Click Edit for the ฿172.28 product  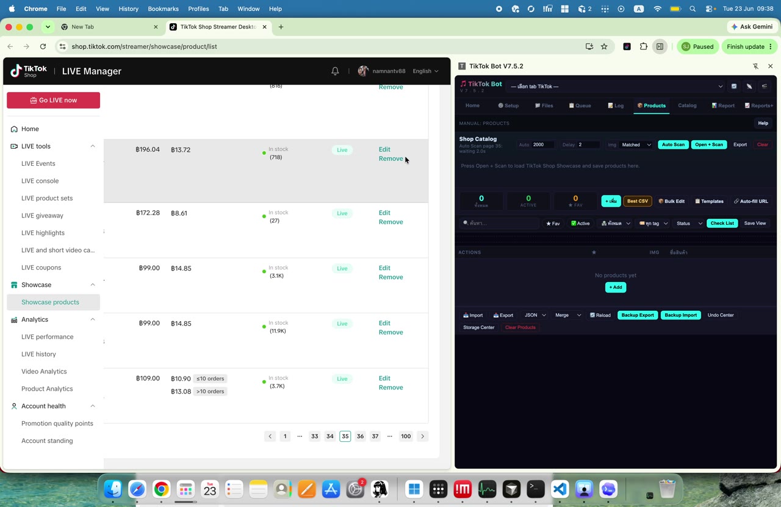coord(384,213)
